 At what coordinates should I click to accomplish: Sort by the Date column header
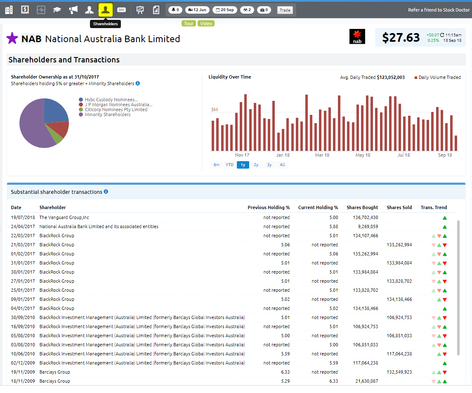coord(16,207)
